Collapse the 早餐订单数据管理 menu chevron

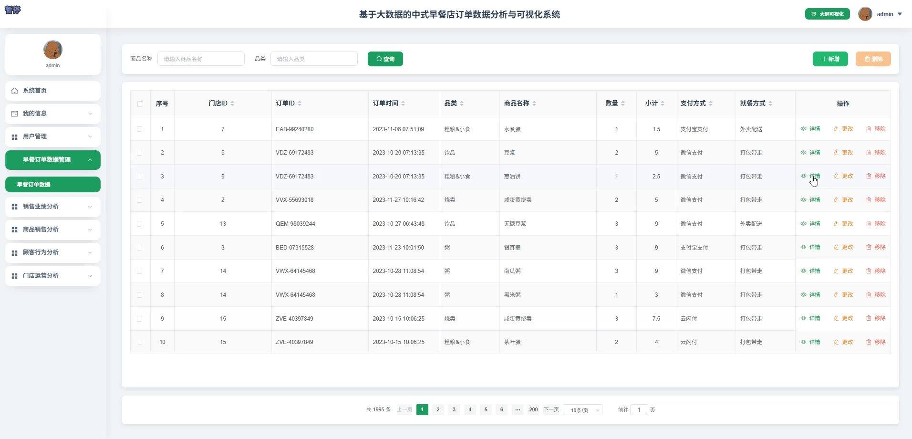90,160
